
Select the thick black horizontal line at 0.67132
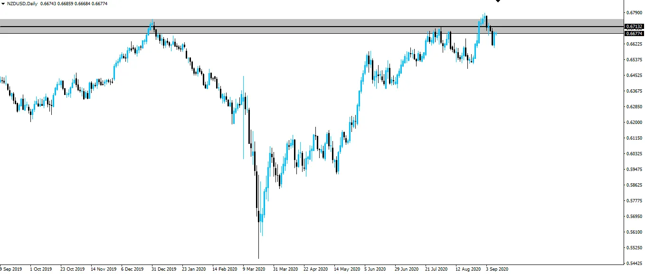312,26
